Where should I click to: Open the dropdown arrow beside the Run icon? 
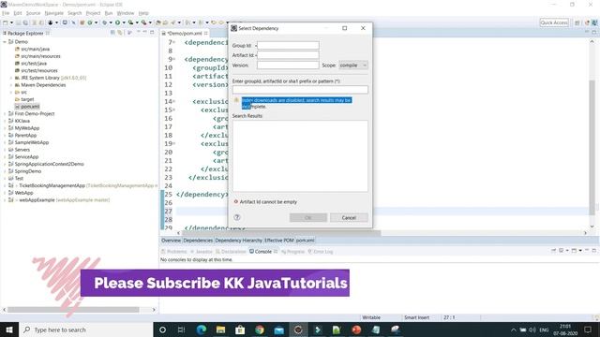(124, 22)
